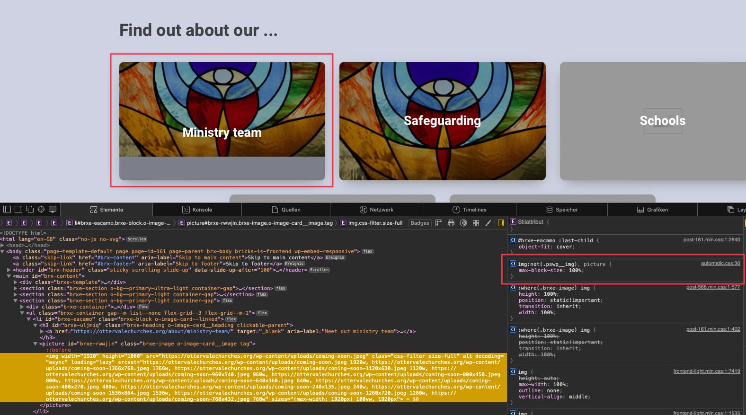Viewport: 746px width, 415px height.
Task: Select the ::before pseudo-element row
Action: pyautogui.click(x=58, y=350)
